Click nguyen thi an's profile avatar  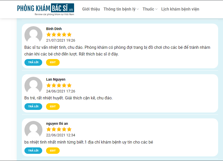33,129
